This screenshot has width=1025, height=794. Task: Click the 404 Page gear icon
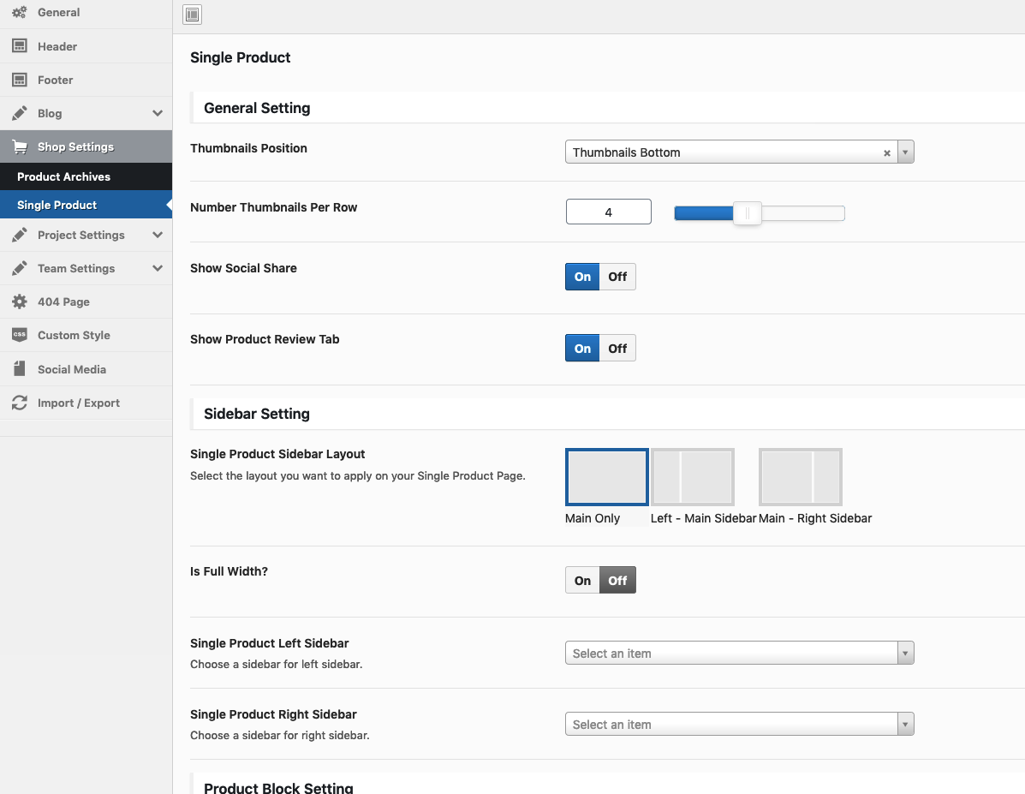pyautogui.click(x=19, y=301)
